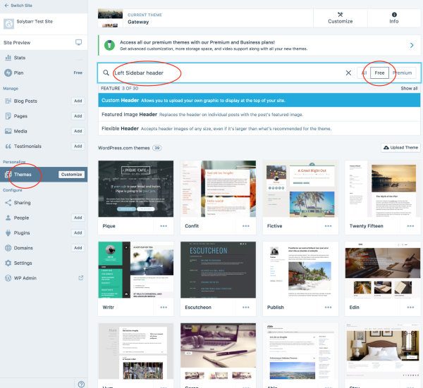Open the WP Admin external link icon
Screen dimensions: 423x388
(80, 277)
